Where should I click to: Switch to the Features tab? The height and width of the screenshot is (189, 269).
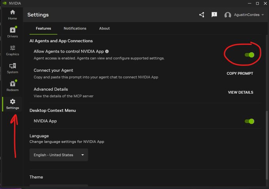click(44, 28)
